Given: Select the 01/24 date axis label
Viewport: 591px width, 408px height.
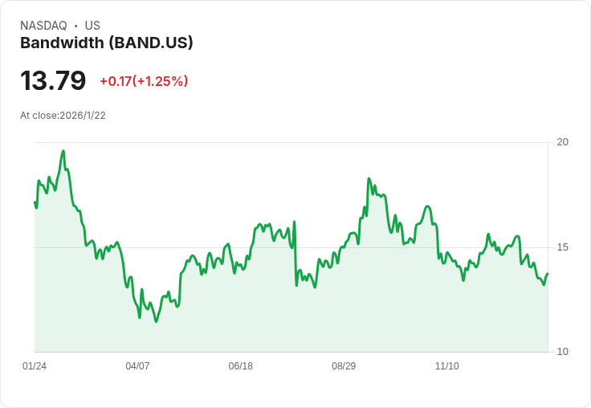Looking at the screenshot, I should pos(35,366).
